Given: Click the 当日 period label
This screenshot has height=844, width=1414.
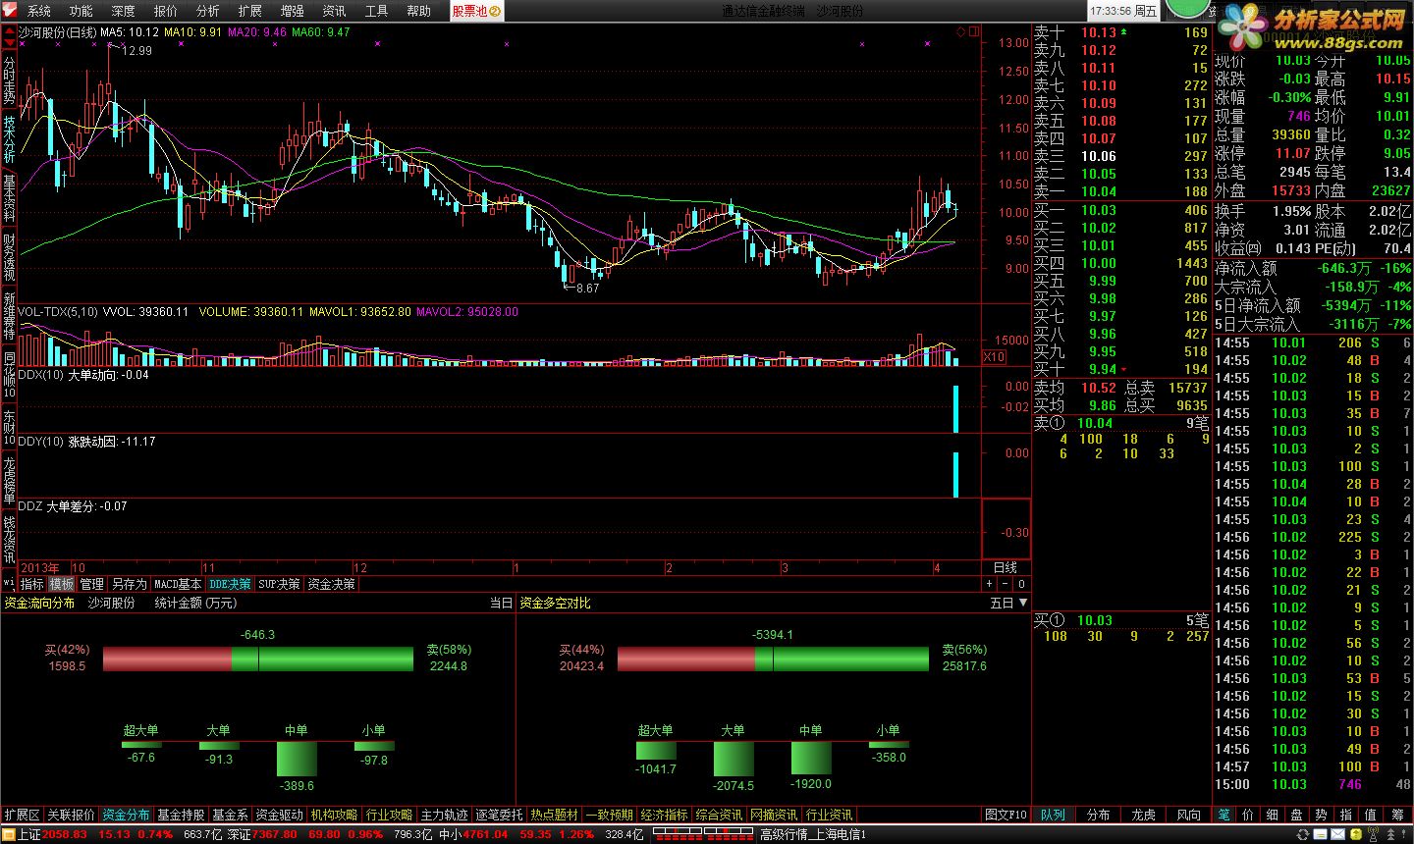Looking at the screenshot, I should pyautogui.click(x=501, y=603).
